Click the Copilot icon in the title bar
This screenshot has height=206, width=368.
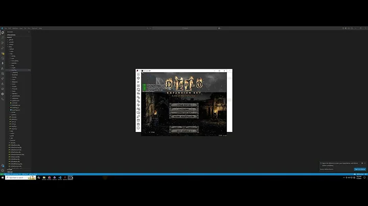[219, 29]
